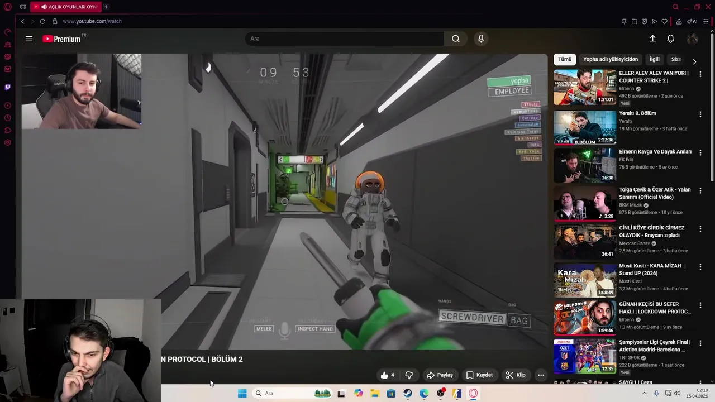Select the 'Tümü' filter chip

[565, 59]
